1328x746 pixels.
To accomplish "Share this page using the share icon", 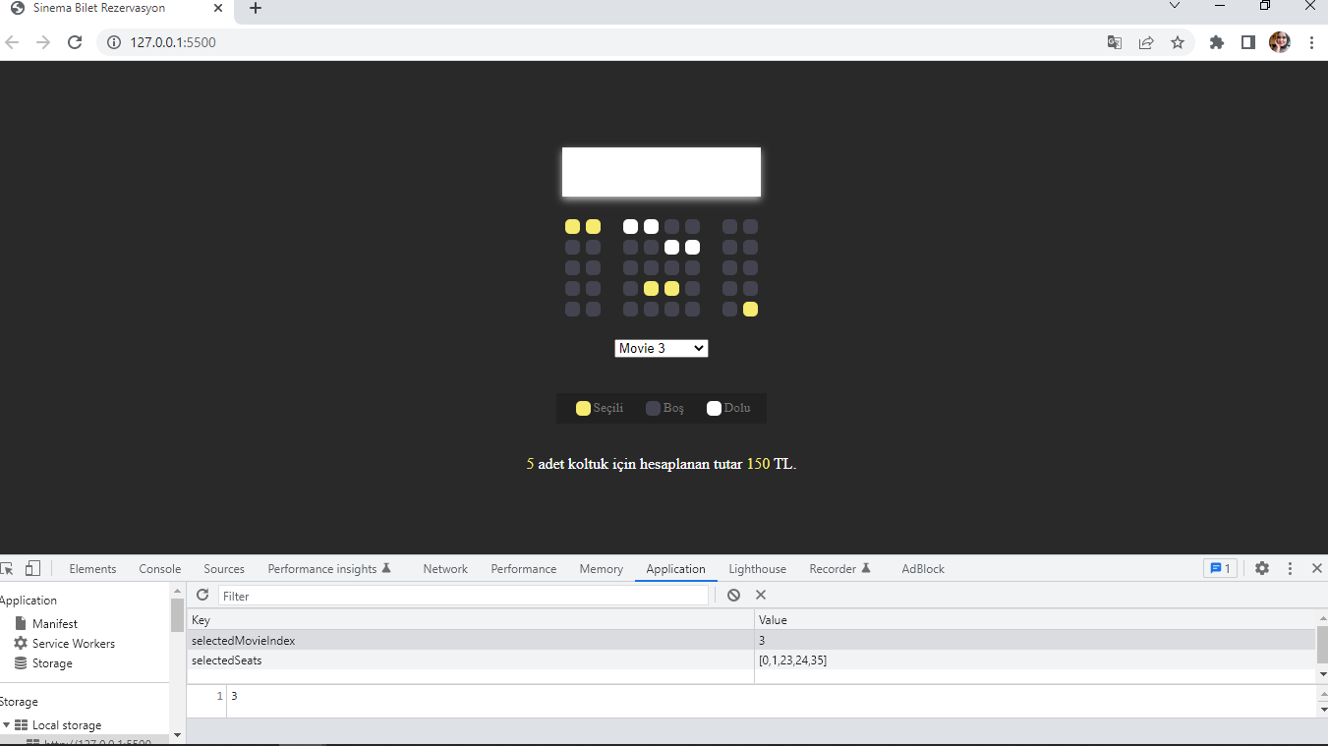I will [1146, 42].
